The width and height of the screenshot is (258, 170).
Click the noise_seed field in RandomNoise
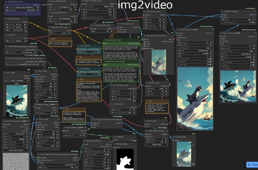[x=123, y=110]
